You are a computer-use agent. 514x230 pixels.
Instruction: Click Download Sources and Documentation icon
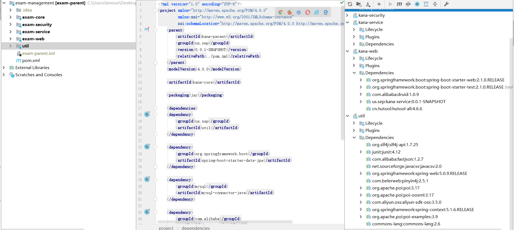(x=368, y=4)
